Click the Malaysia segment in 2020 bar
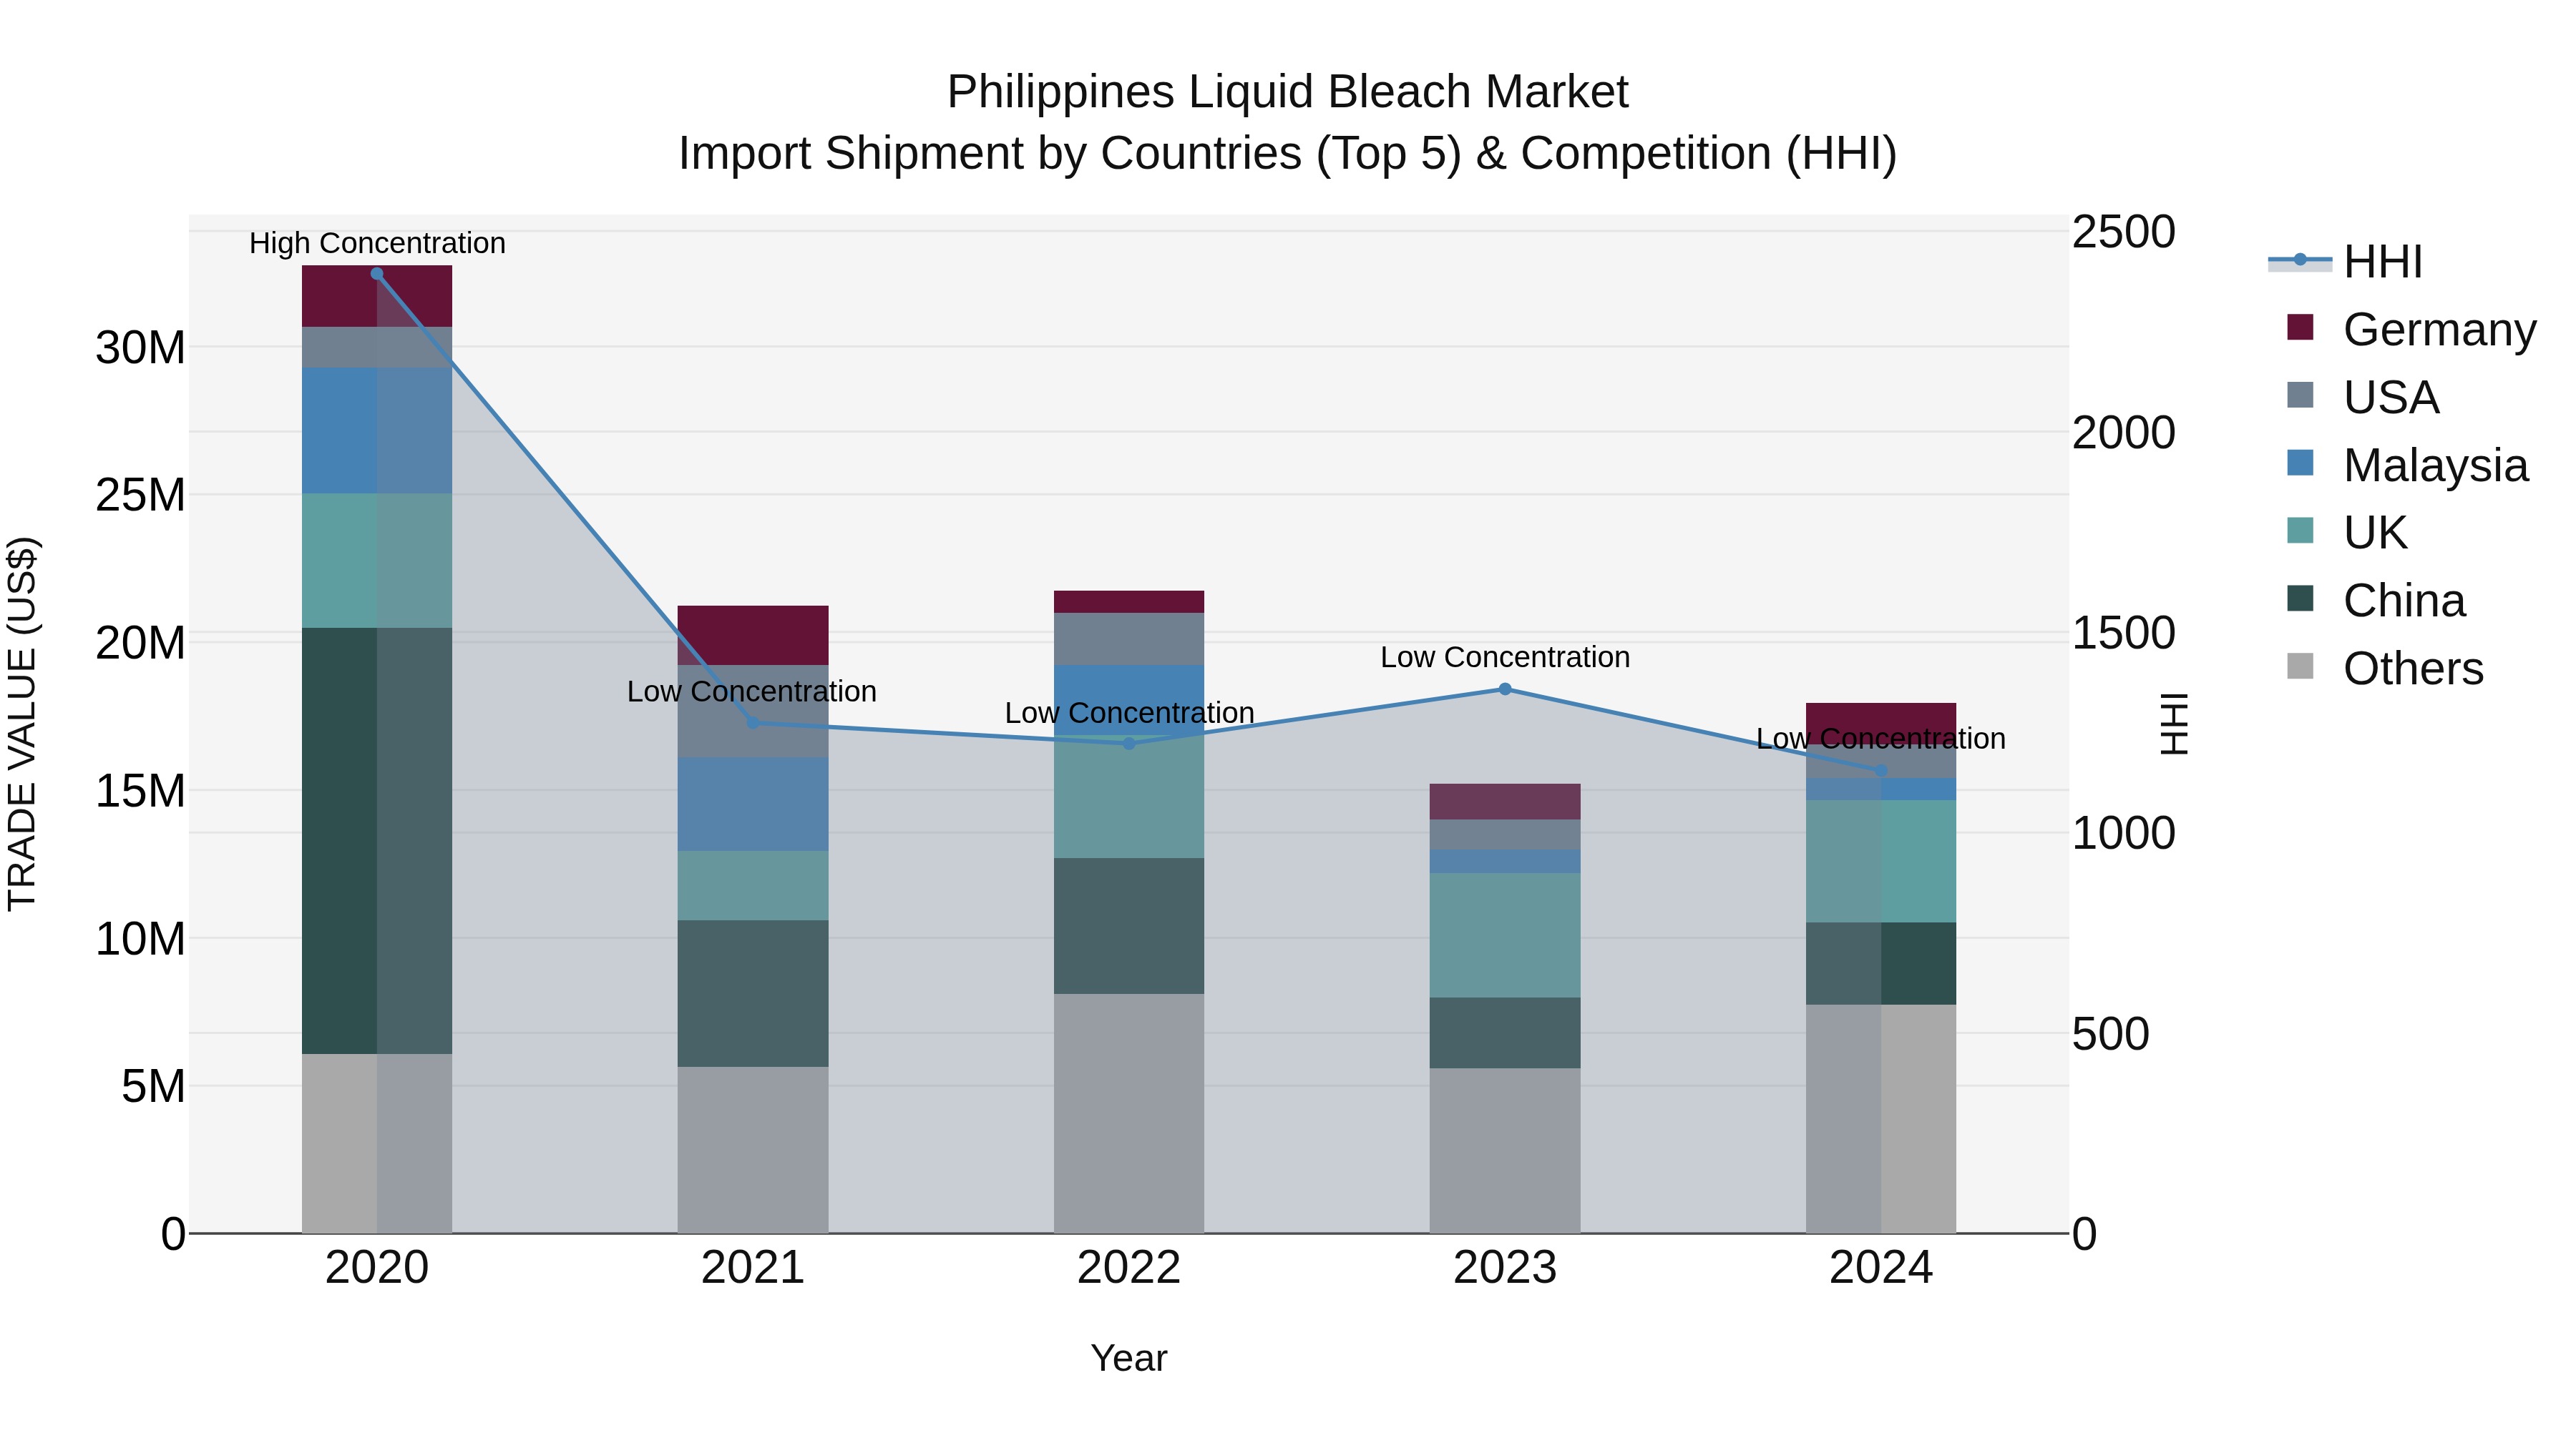This screenshot has height=1448, width=2576. 377,430
